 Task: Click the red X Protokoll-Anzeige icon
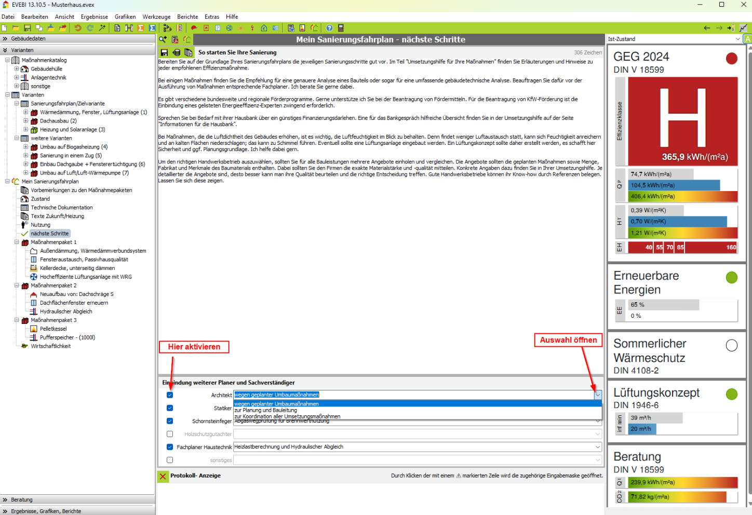pos(163,476)
